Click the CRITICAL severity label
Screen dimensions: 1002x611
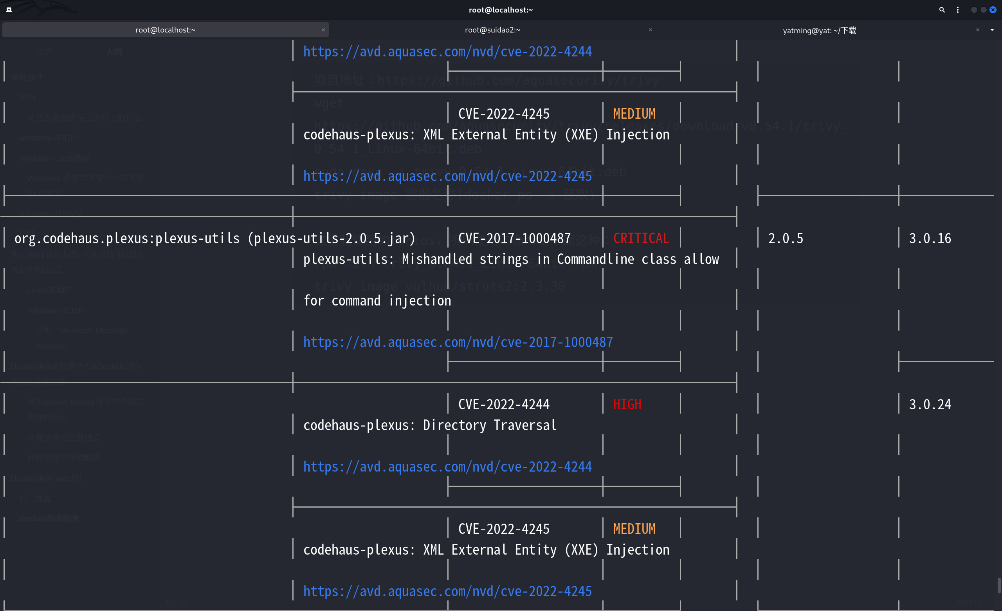click(x=641, y=239)
